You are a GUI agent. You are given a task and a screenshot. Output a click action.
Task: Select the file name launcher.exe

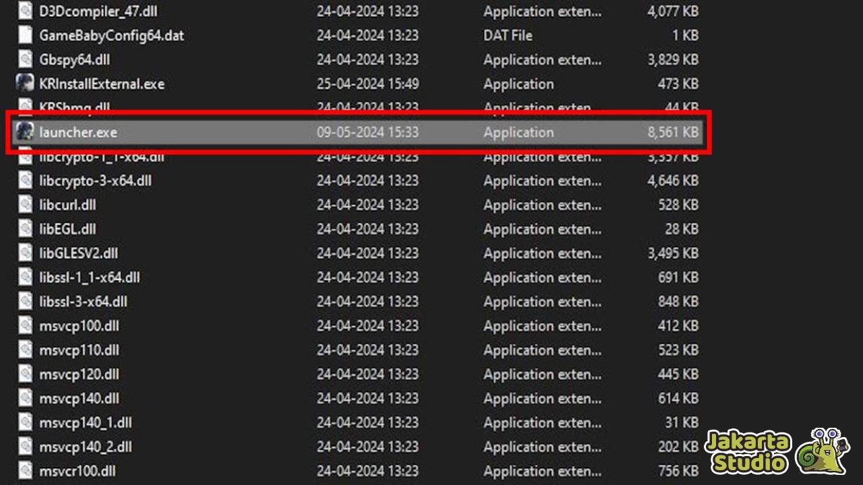coord(78,133)
